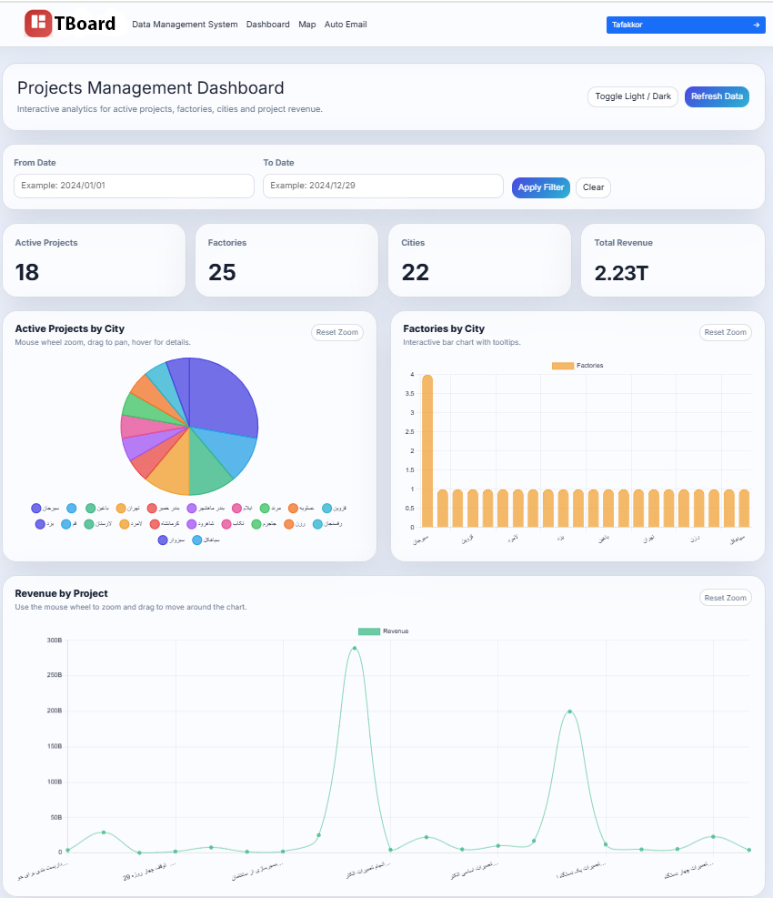Toggle the قزوین (Qazvin) pie legend item
Viewport: 773px width, 898px height.
point(335,508)
